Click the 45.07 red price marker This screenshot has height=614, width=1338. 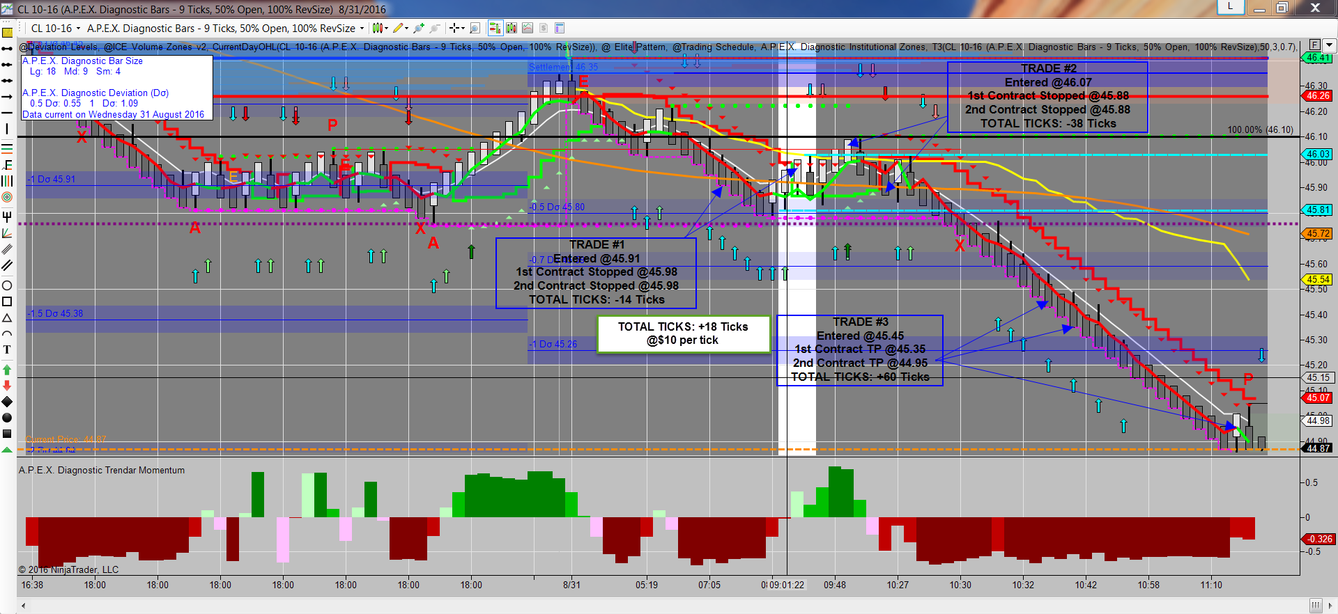1318,397
